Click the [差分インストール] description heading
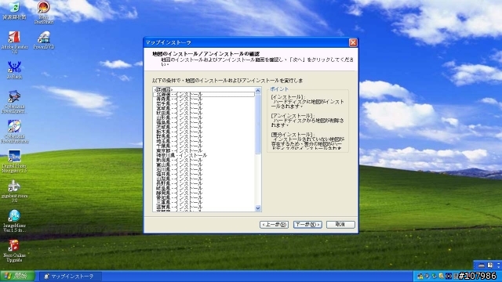This screenshot has height=282, width=502. tap(293, 135)
